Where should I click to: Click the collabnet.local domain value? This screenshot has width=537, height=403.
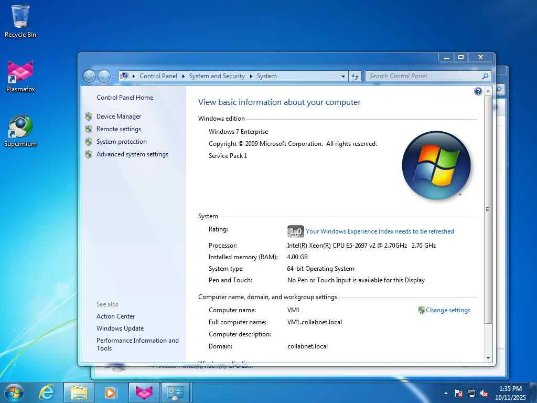coord(307,346)
